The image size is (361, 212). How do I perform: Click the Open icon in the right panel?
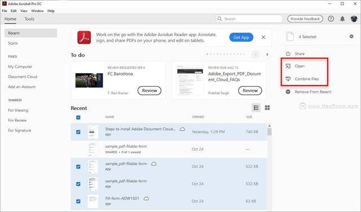pos(288,66)
